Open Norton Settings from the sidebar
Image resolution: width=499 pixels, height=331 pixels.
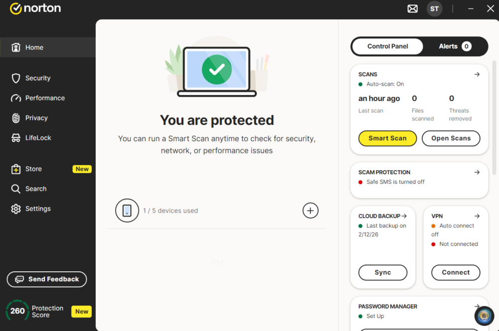pos(38,209)
